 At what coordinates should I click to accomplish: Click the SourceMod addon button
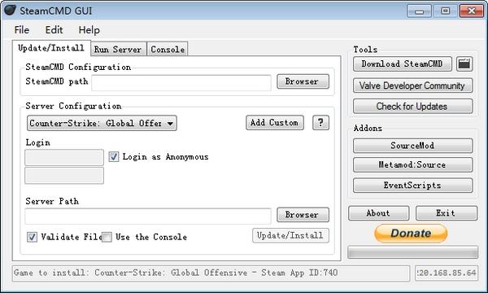point(412,146)
